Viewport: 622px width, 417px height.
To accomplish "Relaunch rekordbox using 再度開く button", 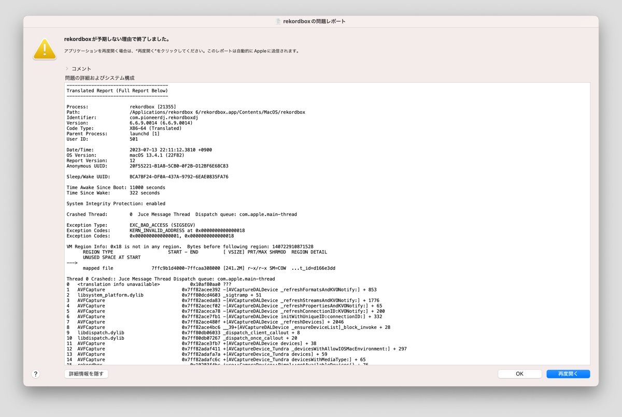I will click(x=568, y=373).
